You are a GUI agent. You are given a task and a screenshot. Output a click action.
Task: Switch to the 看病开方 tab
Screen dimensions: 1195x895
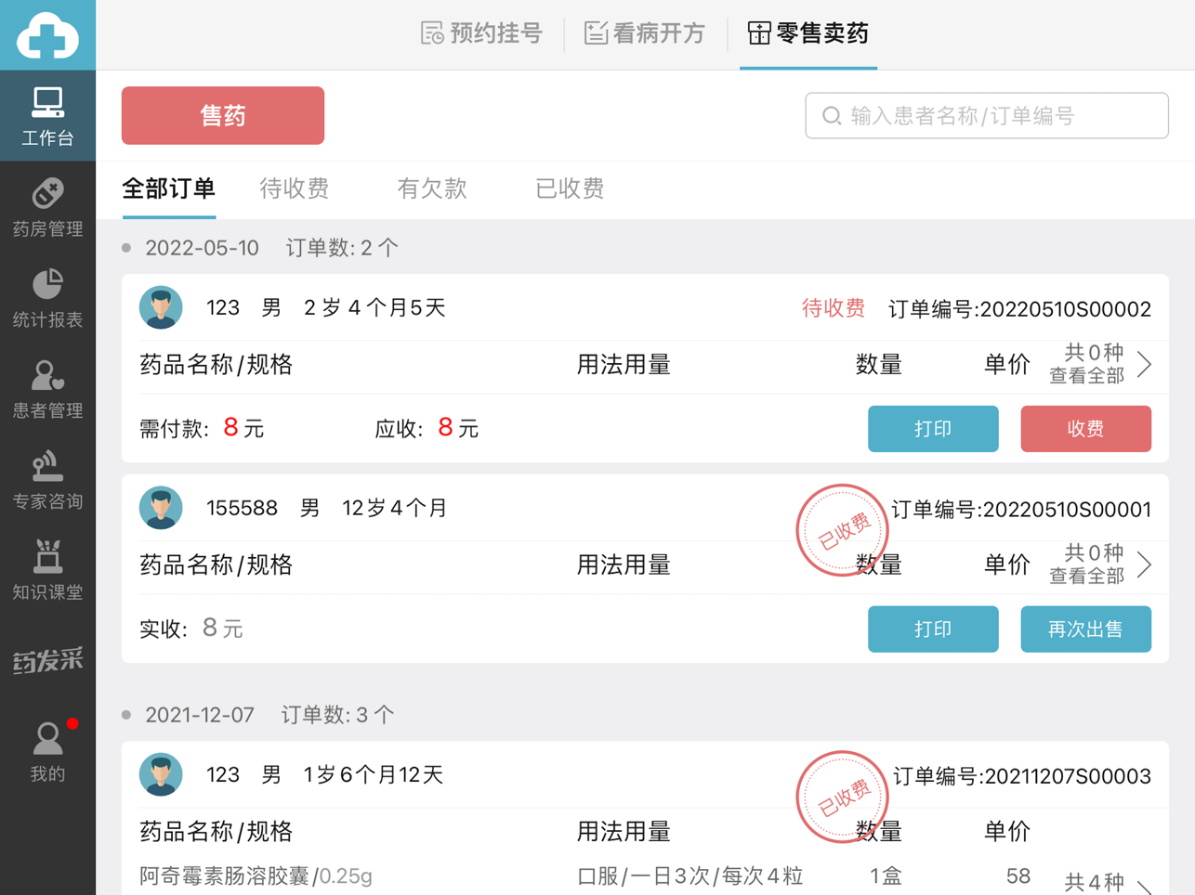click(645, 34)
